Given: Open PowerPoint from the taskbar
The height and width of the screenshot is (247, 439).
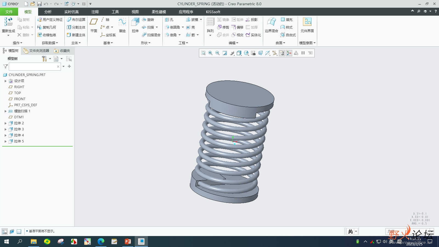Looking at the screenshot, I should 128,242.
